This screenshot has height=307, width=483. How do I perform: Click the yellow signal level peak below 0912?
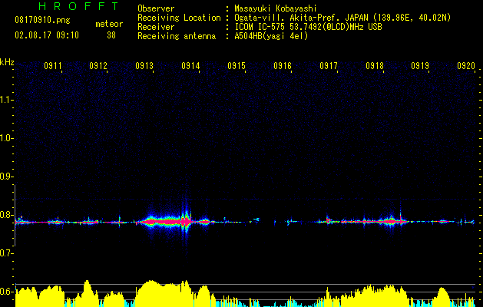88,292
